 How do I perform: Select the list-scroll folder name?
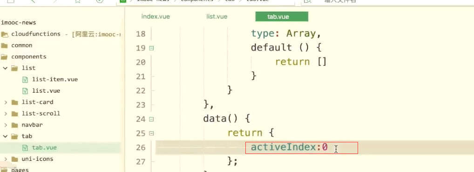click(x=41, y=114)
